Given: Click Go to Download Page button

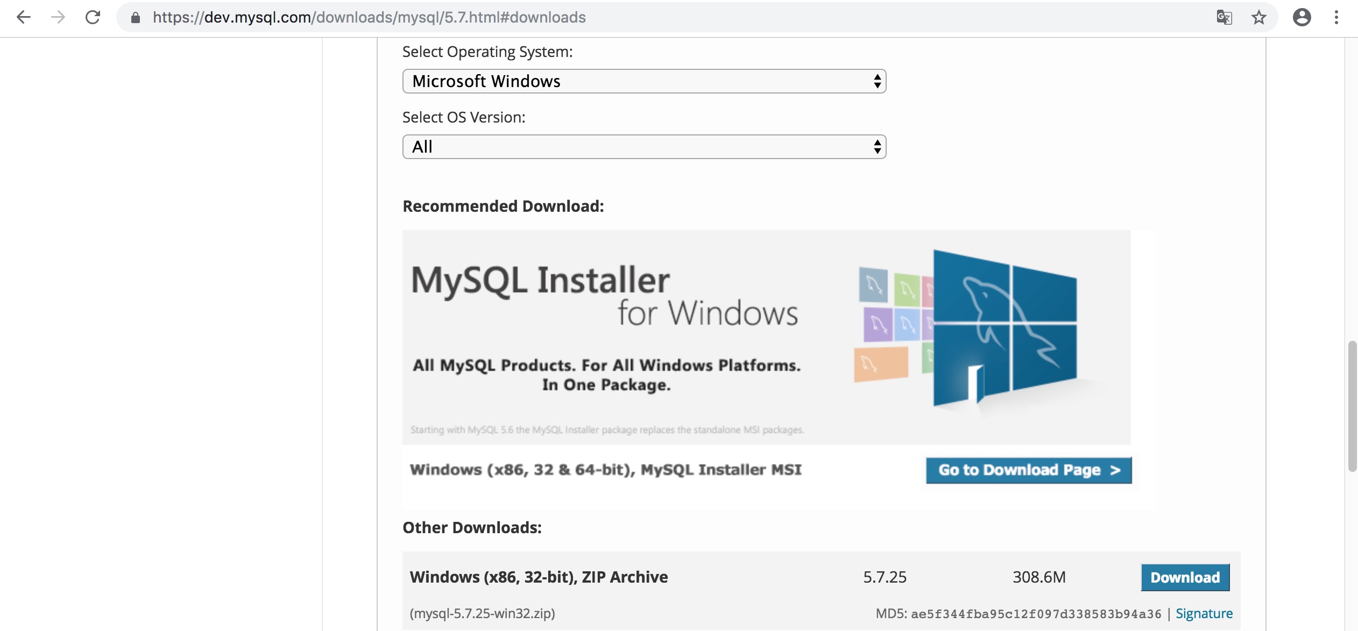Looking at the screenshot, I should coord(1029,470).
